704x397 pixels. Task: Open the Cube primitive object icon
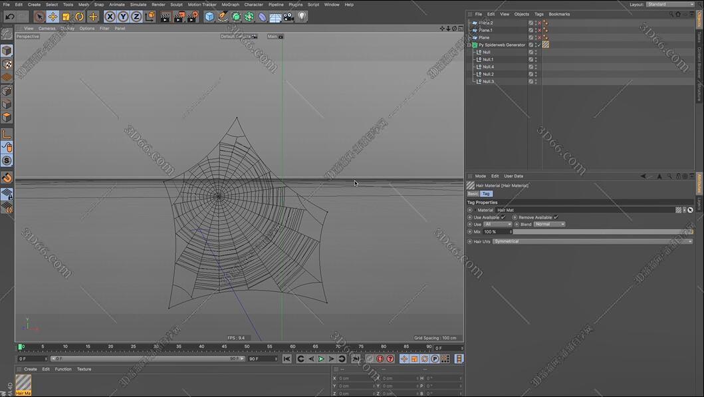tap(209, 17)
